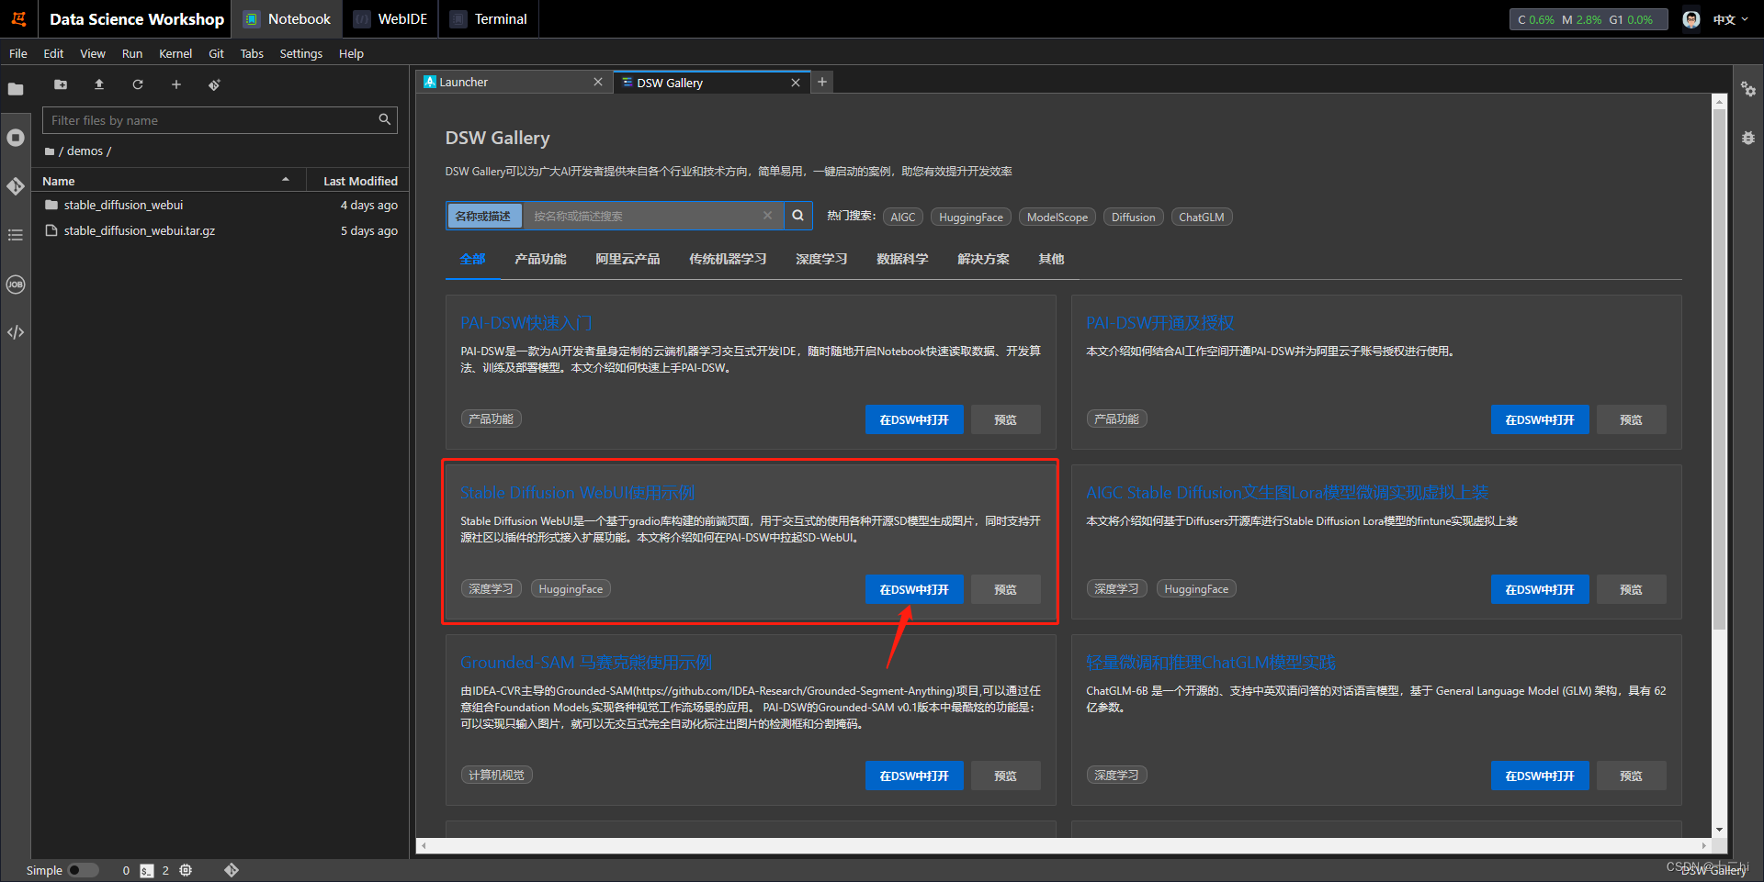1764x882 pixels.
Task: Open the running terminals and kernels panel
Action: pos(16,138)
